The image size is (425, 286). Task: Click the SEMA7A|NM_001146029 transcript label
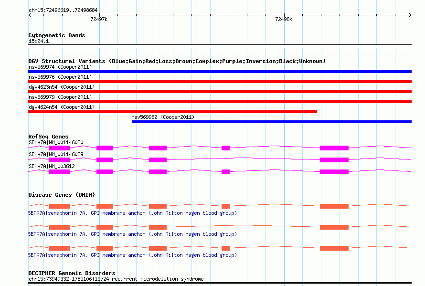(x=56, y=154)
